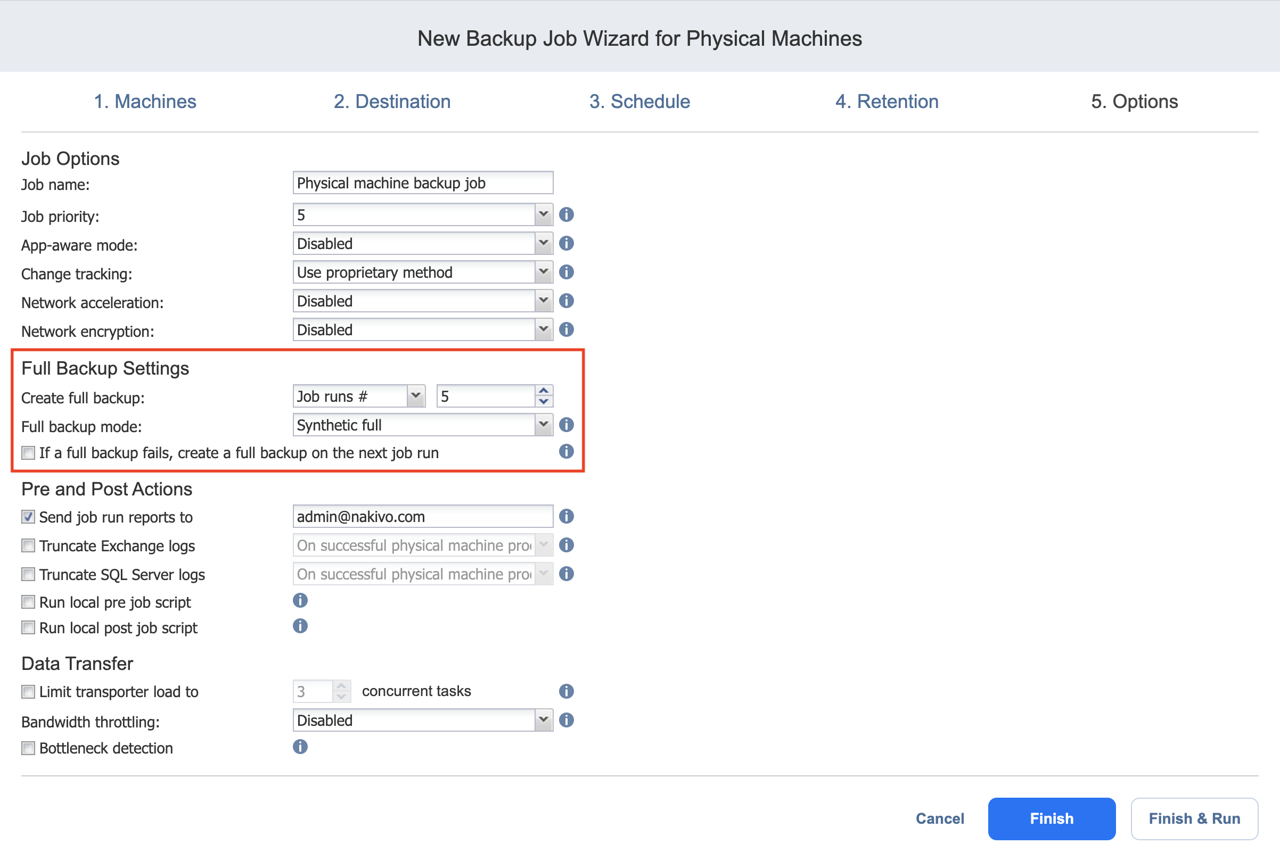
Task: Click info icon for failed full backup option
Action: click(567, 451)
